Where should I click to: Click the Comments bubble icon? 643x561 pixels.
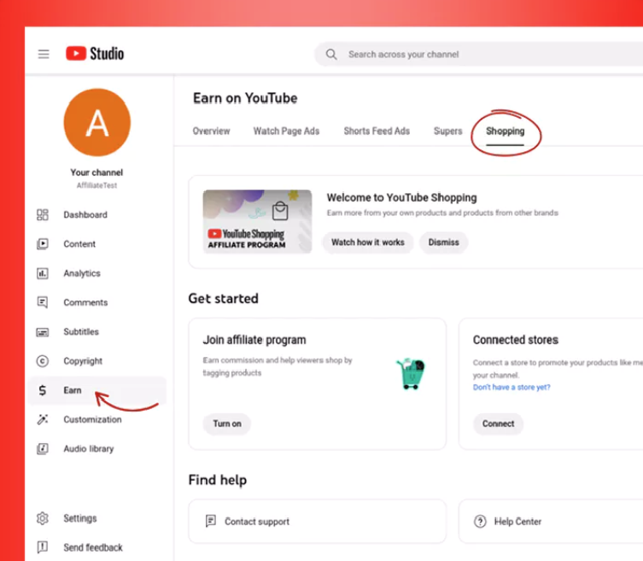(42, 302)
